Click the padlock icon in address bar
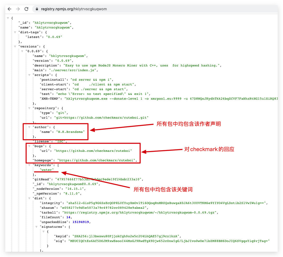283x257 pixels. tap(37, 9)
